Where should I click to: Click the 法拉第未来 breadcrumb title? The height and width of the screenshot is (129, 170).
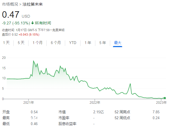(32, 4)
